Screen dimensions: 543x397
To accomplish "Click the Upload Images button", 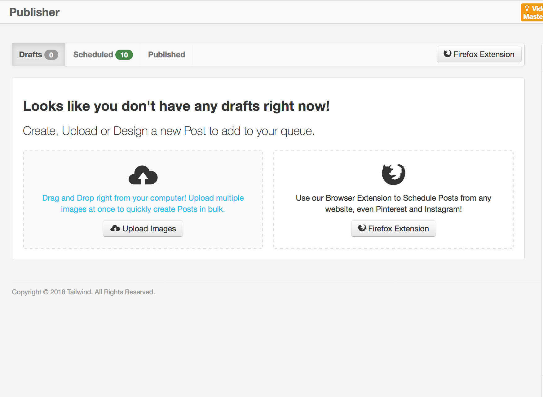I will point(143,228).
